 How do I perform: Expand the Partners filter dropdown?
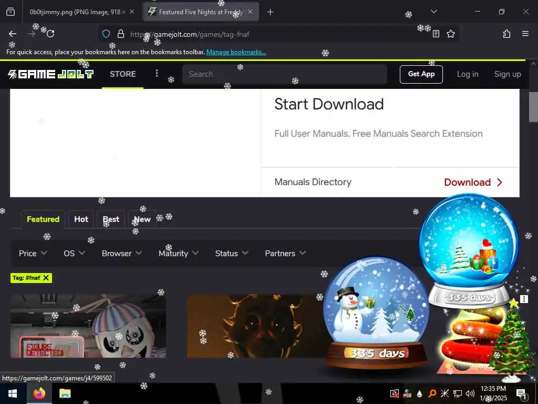tap(285, 253)
